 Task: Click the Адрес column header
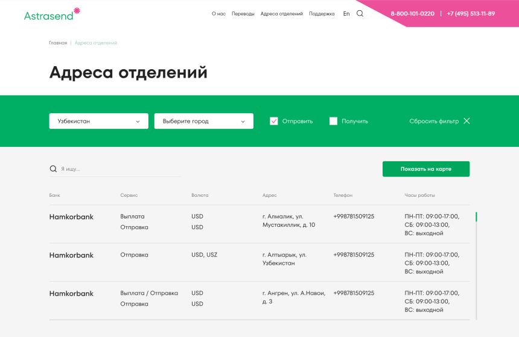[269, 195]
